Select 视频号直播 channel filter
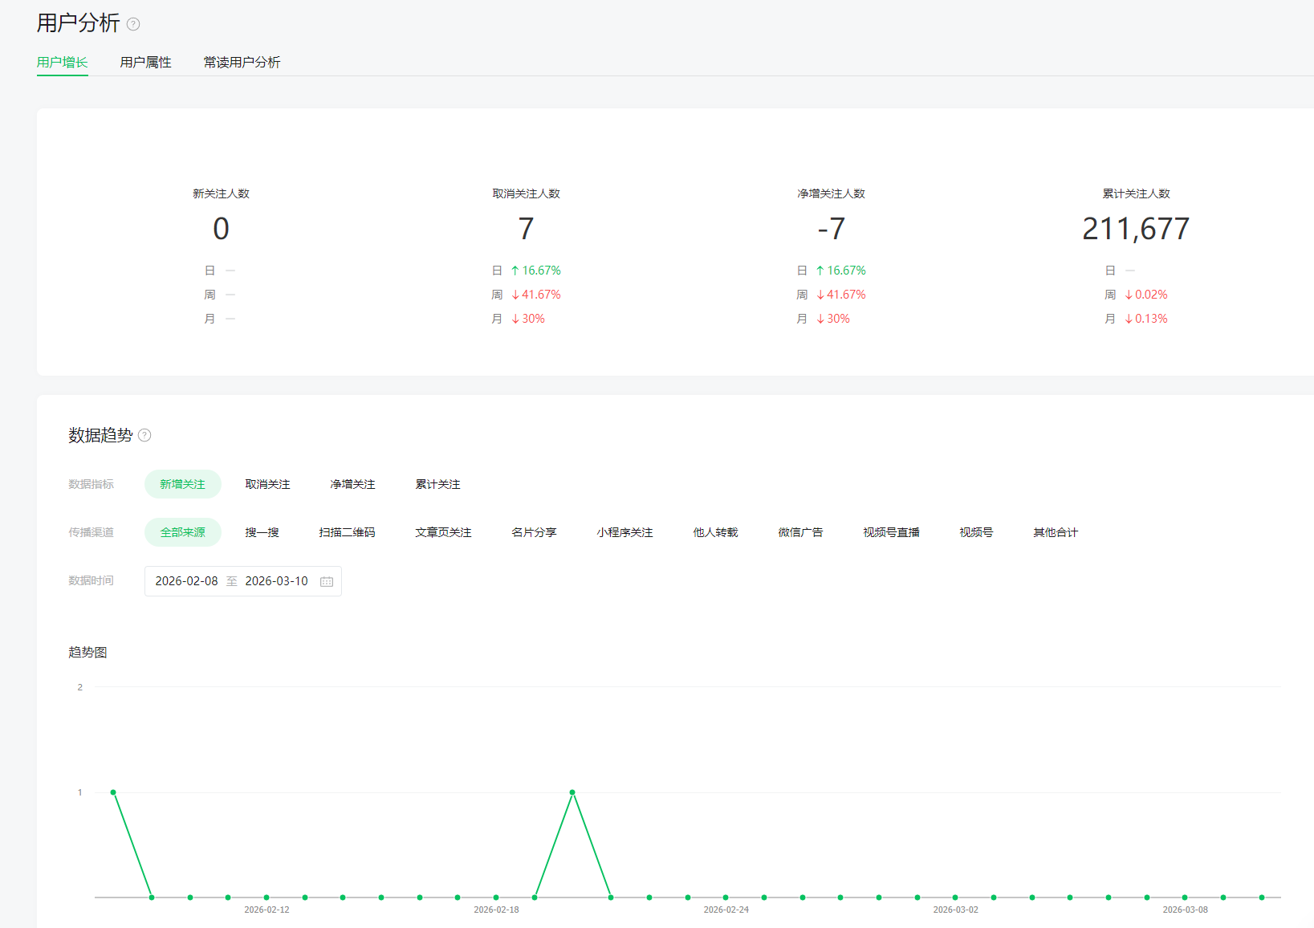 click(891, 532)
